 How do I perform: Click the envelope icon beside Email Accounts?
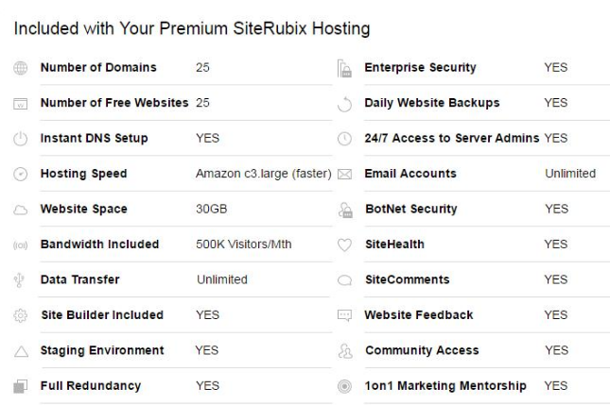coord(344,175)
